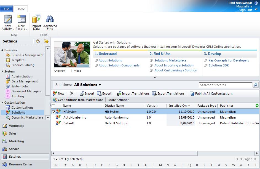Image resolution: width=260 pixels, height=169 pixels.
Task: Go to next page arrow
Action: [255, 159]
